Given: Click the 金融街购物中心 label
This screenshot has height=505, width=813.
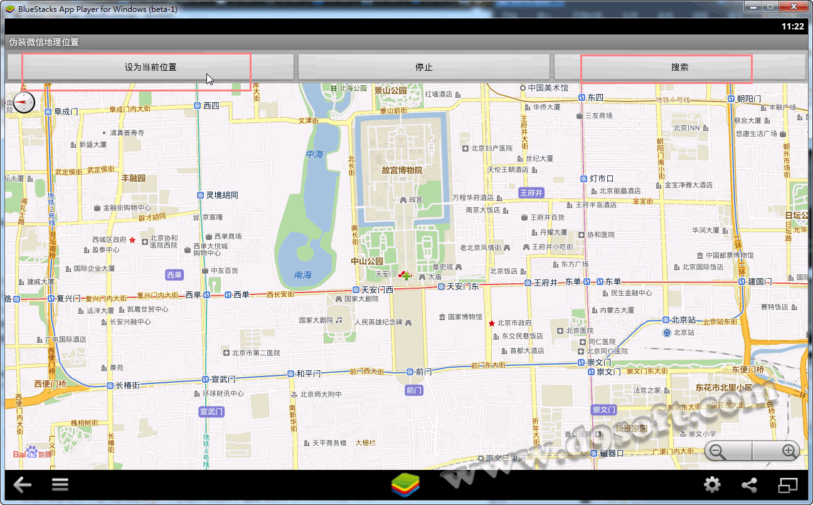Looking at the screenshot, I should coord(127,208).
